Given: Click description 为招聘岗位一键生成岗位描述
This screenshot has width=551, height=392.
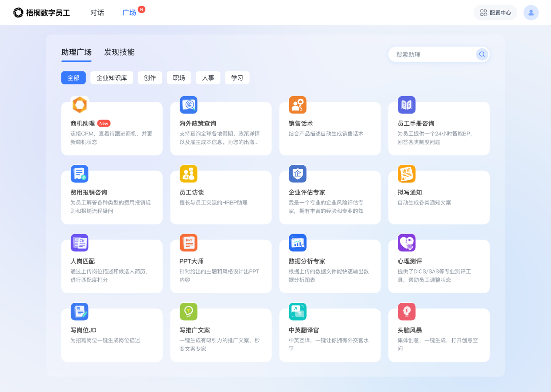Looking at the screenshot, I should (x=105, y=341).
